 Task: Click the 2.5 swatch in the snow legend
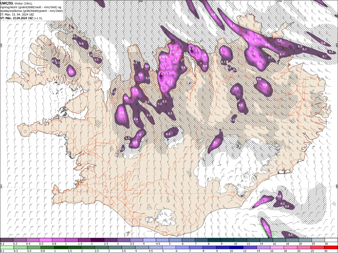tap(110, 240)
